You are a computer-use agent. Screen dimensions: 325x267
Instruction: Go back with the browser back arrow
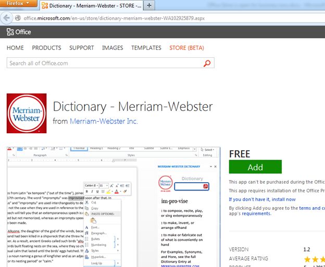click(6, 18)
